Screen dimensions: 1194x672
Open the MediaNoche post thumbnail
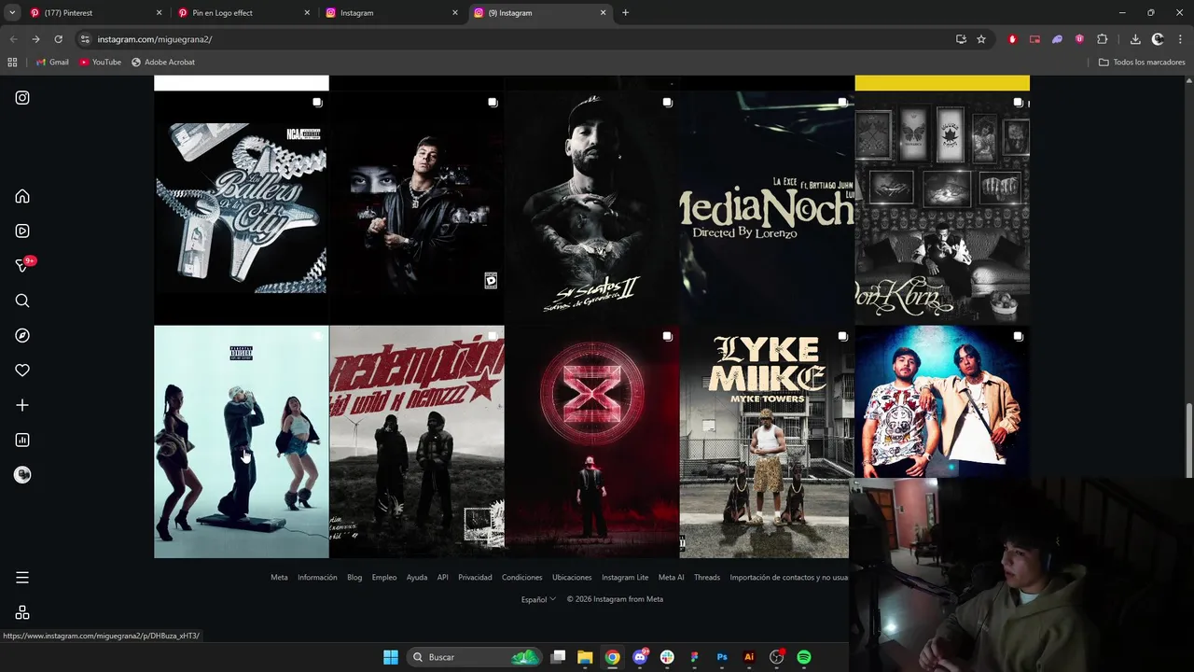[767, 207]
